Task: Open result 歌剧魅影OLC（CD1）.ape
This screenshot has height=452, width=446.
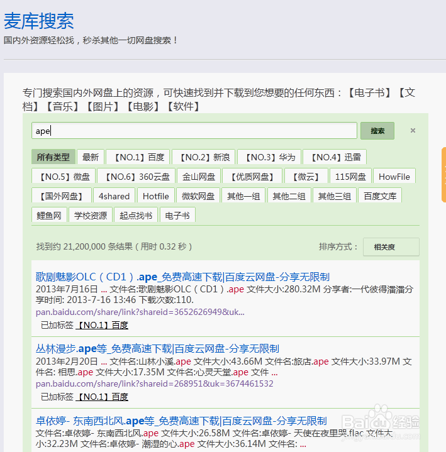Action: pyautogui.click(x=182, y=277)
